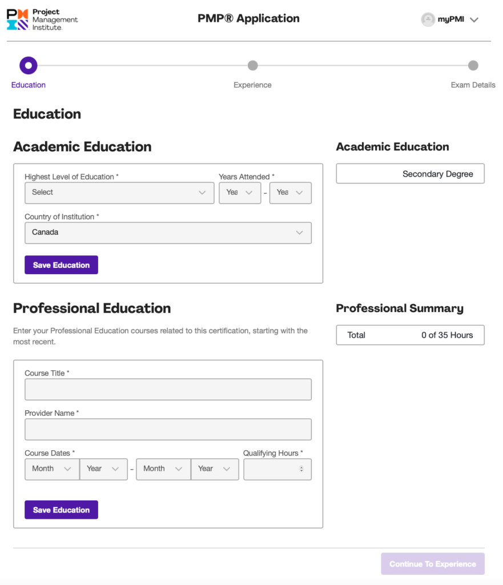Click the Qualifying Hours stepper arrows
The image size is (503, 585).
301,469
